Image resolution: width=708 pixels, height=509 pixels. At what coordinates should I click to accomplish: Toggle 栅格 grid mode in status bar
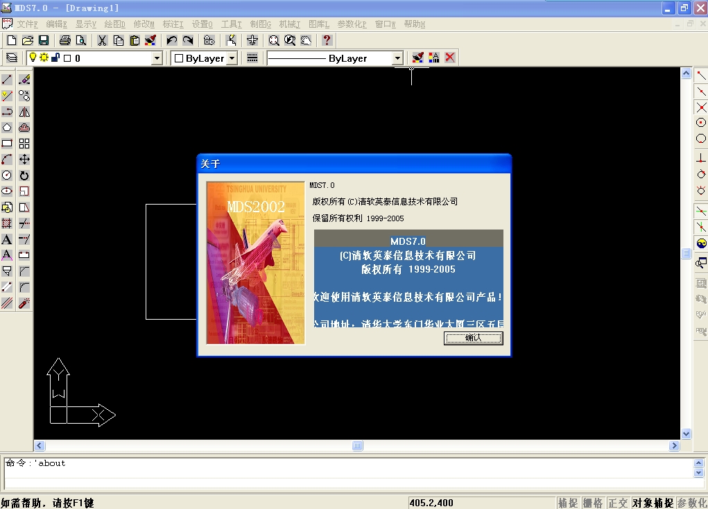tap(593, 503)
